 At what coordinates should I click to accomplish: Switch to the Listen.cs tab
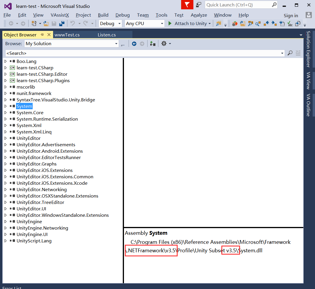coord(107,35)
